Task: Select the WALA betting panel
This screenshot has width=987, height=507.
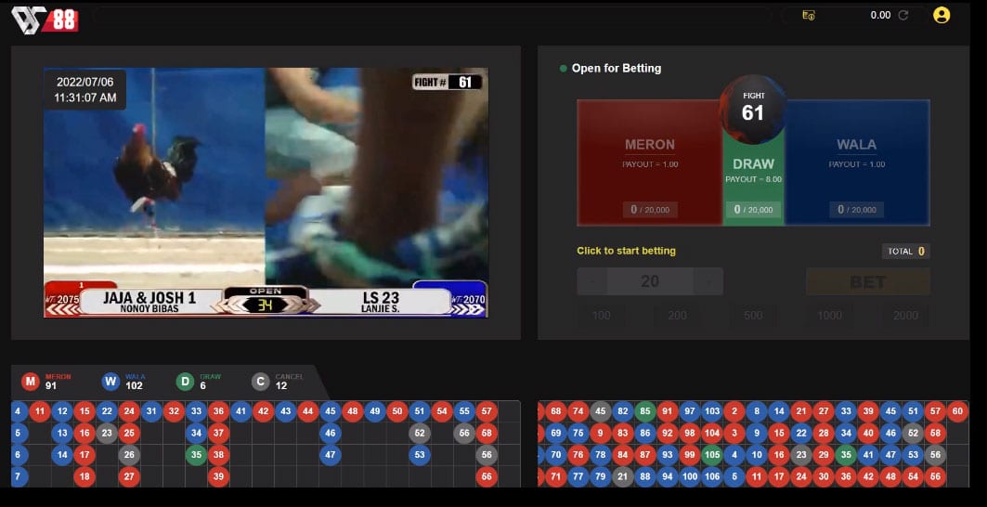Action: point(857,162)
